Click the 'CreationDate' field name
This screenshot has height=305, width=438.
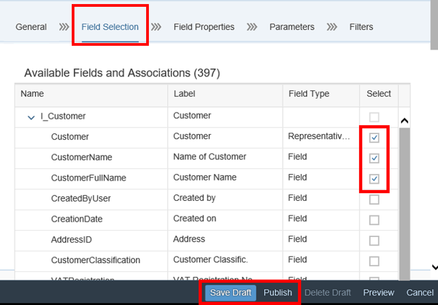pos(77,219)
